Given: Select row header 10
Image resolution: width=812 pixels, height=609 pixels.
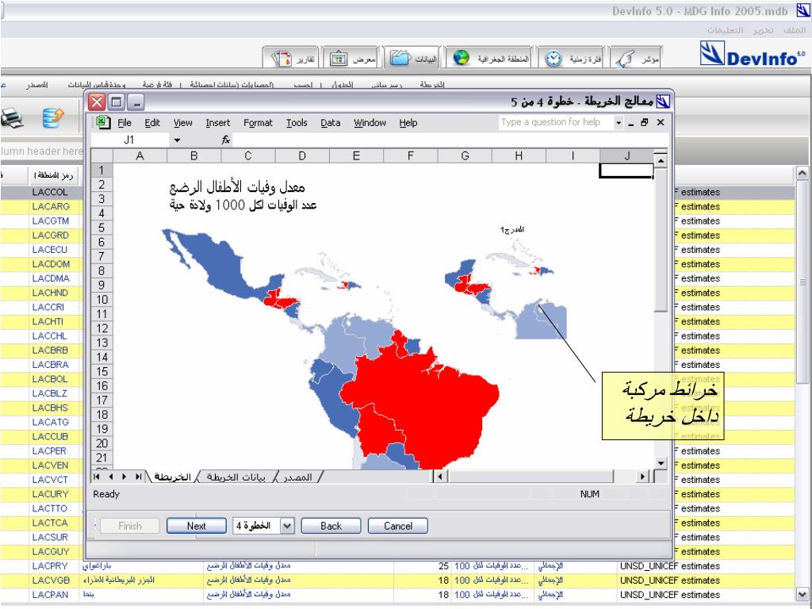Looking at the screenshot, I should tap(102, 299).
